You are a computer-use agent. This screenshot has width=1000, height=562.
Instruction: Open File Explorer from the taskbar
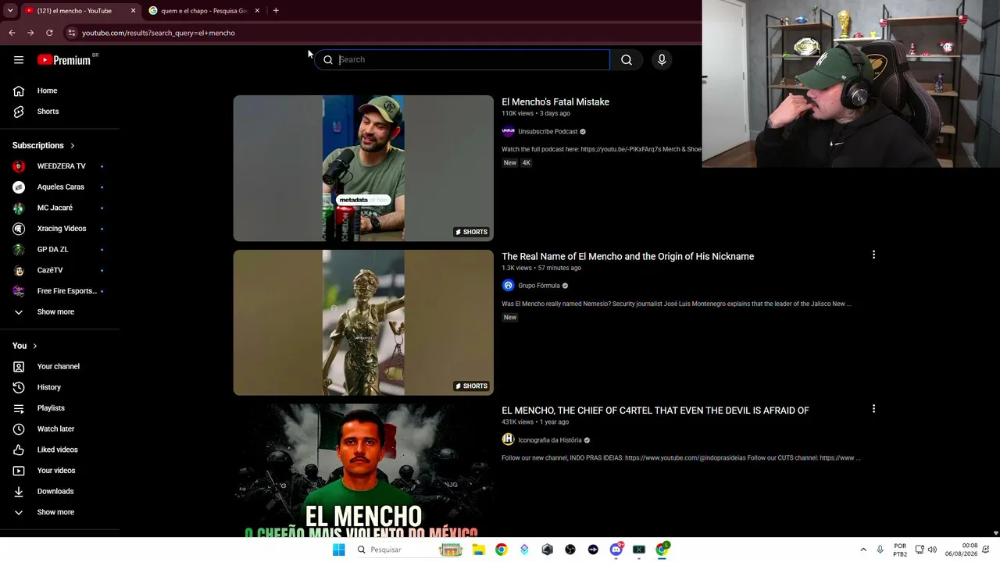[x=478, y=550]
